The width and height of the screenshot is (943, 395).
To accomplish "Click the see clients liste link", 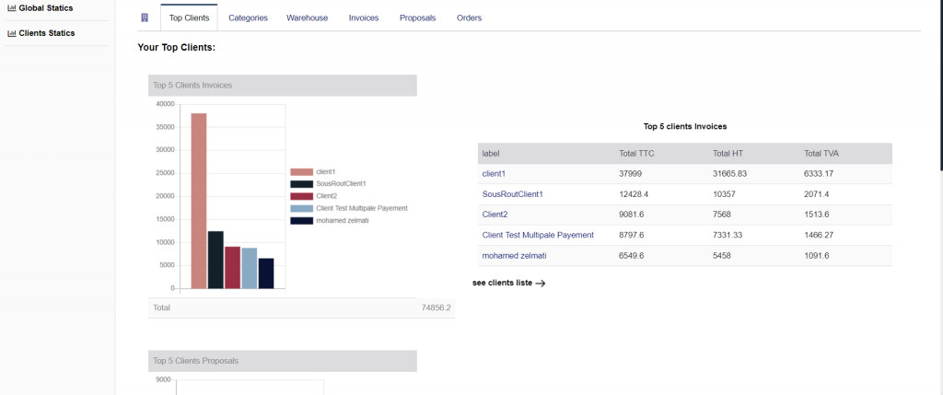I will coord(502,283).
